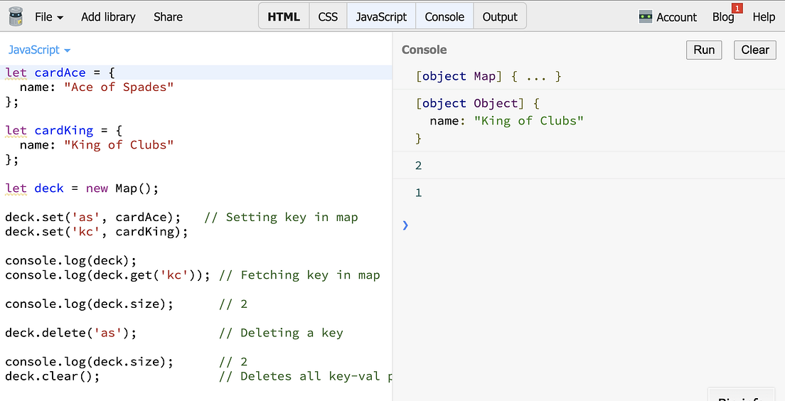Place cursor on let cardAce line
Viewport: 785px width, 401px height.
click(196, 73)
